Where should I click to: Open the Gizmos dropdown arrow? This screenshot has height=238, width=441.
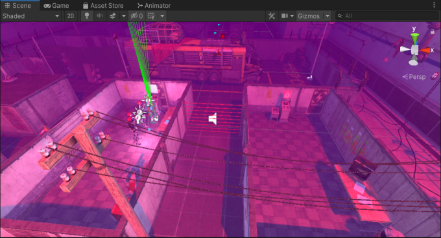pos(328,16)
